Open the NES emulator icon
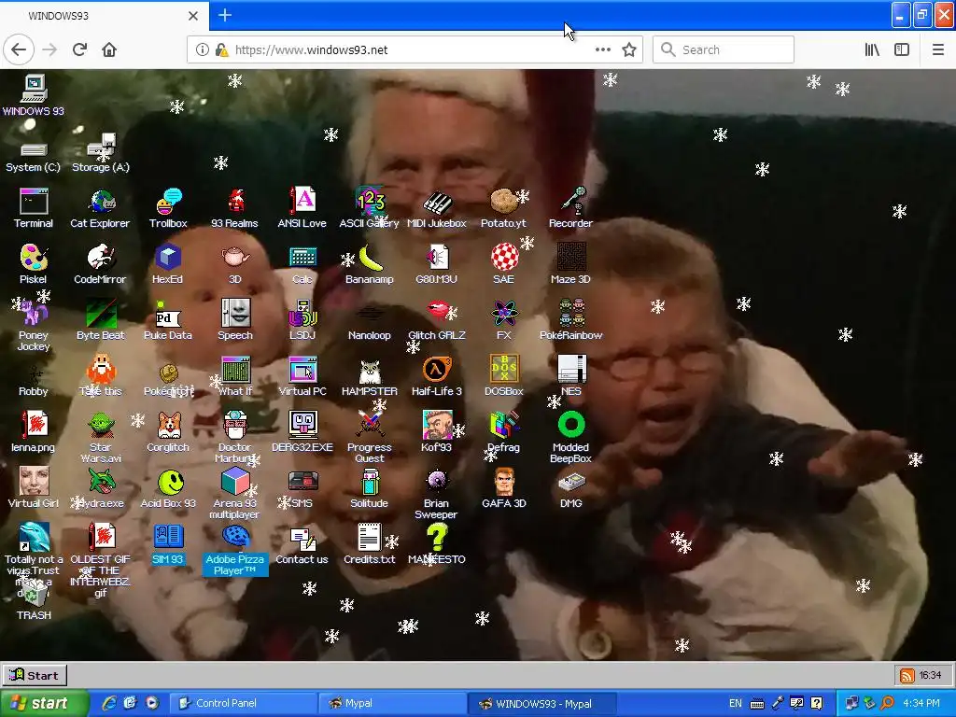 click(571, 377)
